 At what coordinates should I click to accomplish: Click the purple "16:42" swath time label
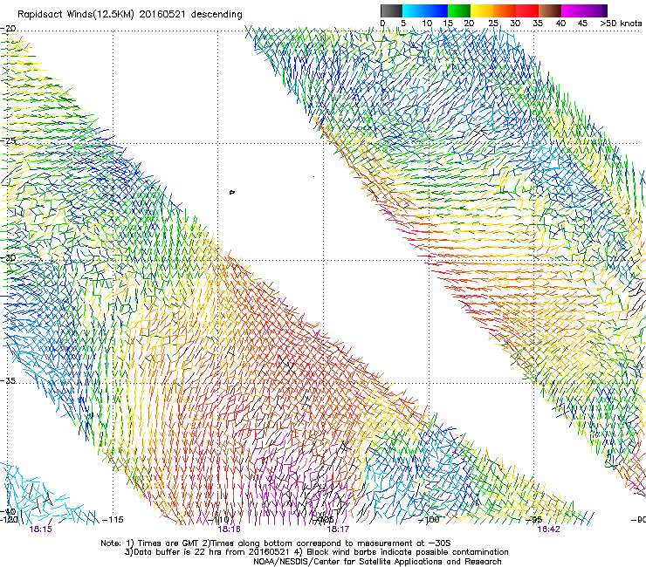pos(548,529)
